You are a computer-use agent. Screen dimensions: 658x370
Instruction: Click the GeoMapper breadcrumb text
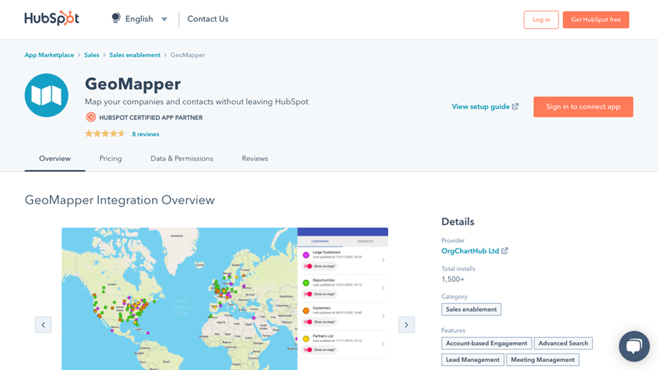tap(188, 55)
